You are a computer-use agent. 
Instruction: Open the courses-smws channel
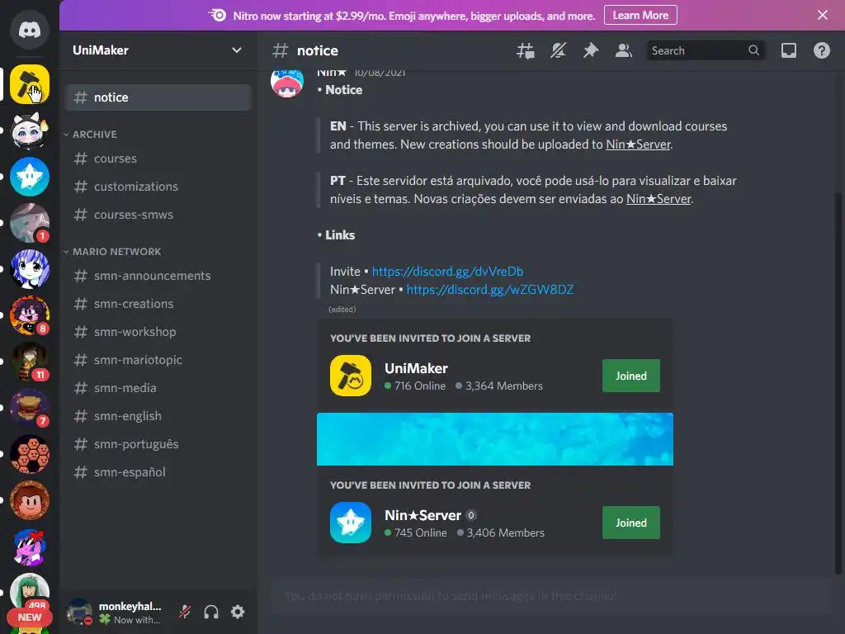click(158, 215)
